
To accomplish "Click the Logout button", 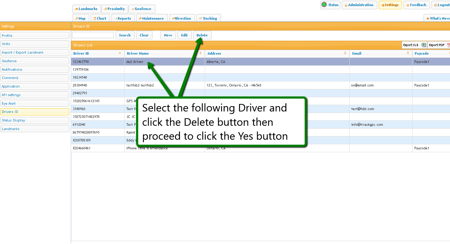I will pyautogui.click(x=441, y=5).
